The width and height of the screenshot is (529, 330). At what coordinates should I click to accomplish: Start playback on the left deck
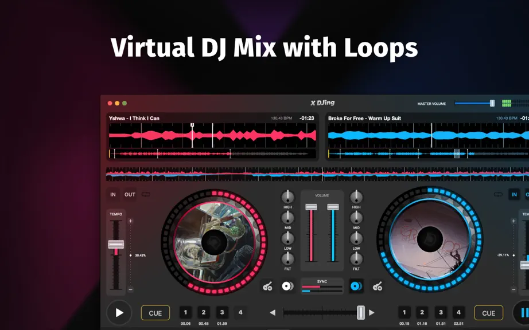point(119,313)
